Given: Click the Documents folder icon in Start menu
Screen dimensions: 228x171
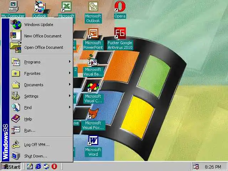Looking at the screenshot, I should click(x=16, y=85).
